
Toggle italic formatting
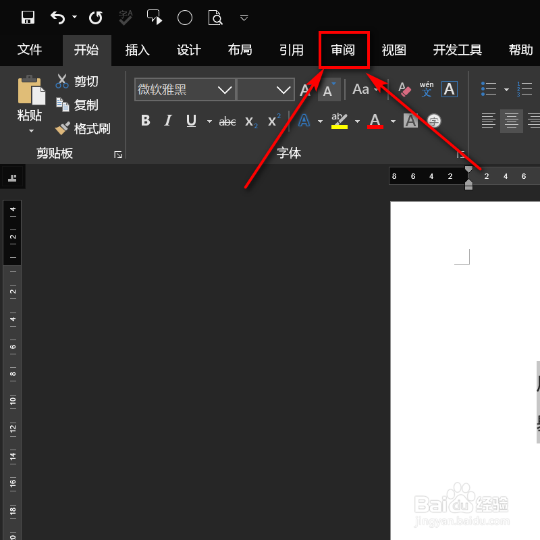coord(167,120)
